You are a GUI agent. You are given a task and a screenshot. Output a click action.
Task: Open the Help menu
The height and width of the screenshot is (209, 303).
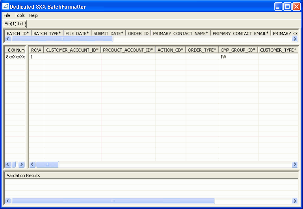coord(33,15)
